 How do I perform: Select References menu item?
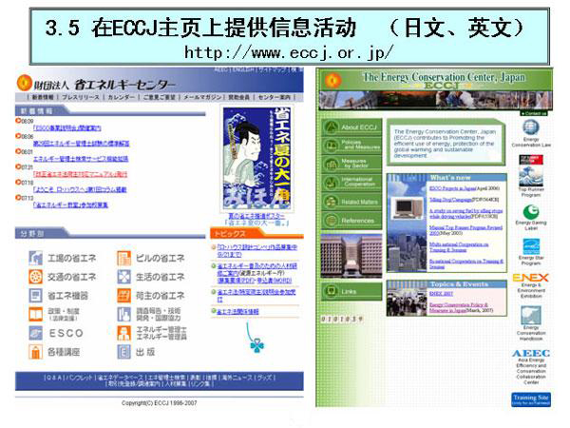pyautogui.click(x=351, y=221)
